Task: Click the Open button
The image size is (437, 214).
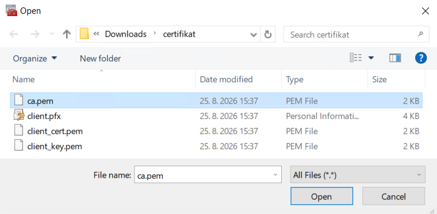Action: click(x=321, y=196)
